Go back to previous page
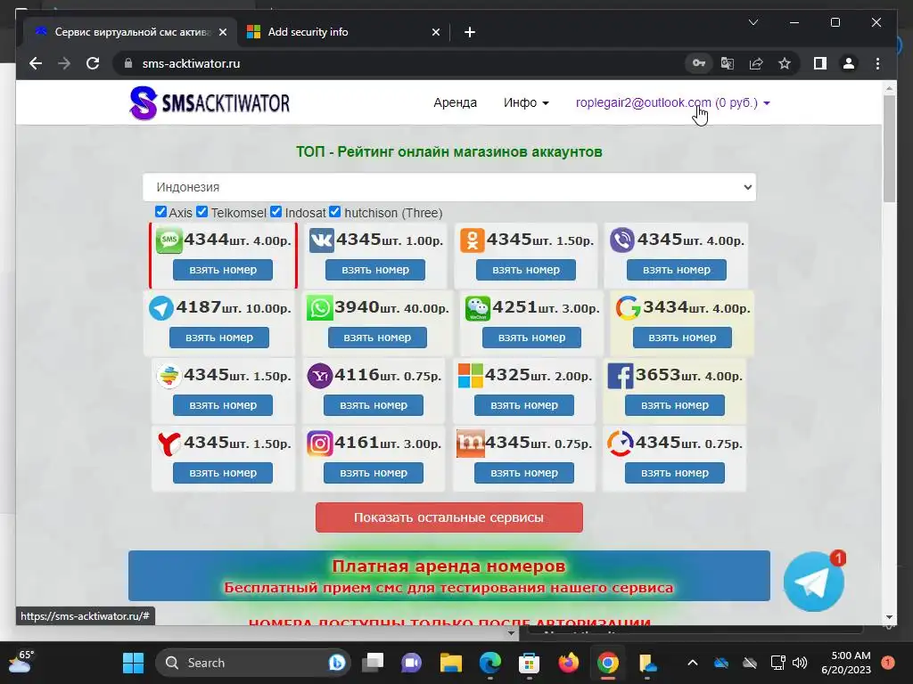Screen dimensions: 913x684 pos(36,63)
